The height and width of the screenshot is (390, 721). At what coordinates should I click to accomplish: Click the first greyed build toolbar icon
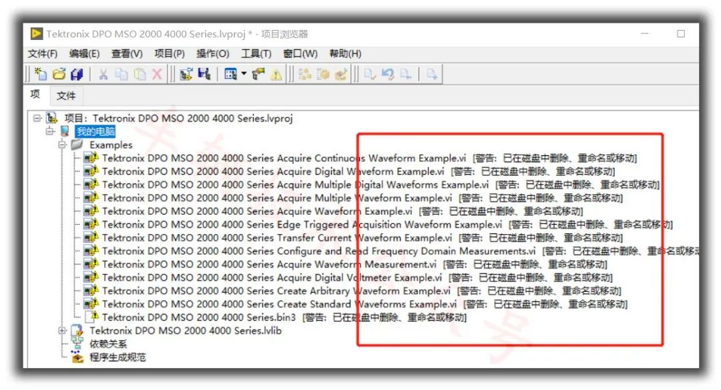(305, 74)
